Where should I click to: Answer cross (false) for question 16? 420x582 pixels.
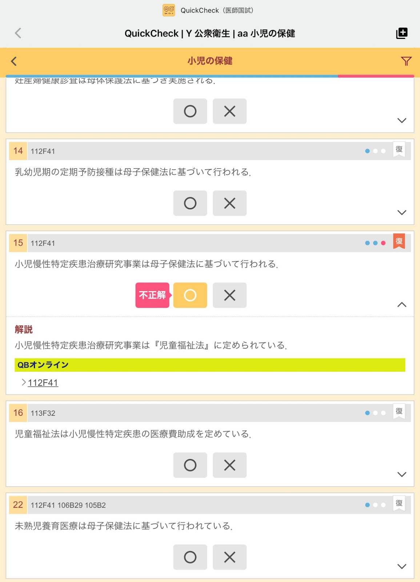click(230, 465)
